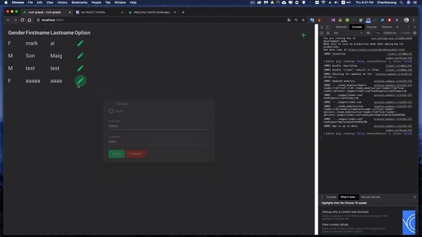Open vue.runtime source link in console

pos(391,38)
